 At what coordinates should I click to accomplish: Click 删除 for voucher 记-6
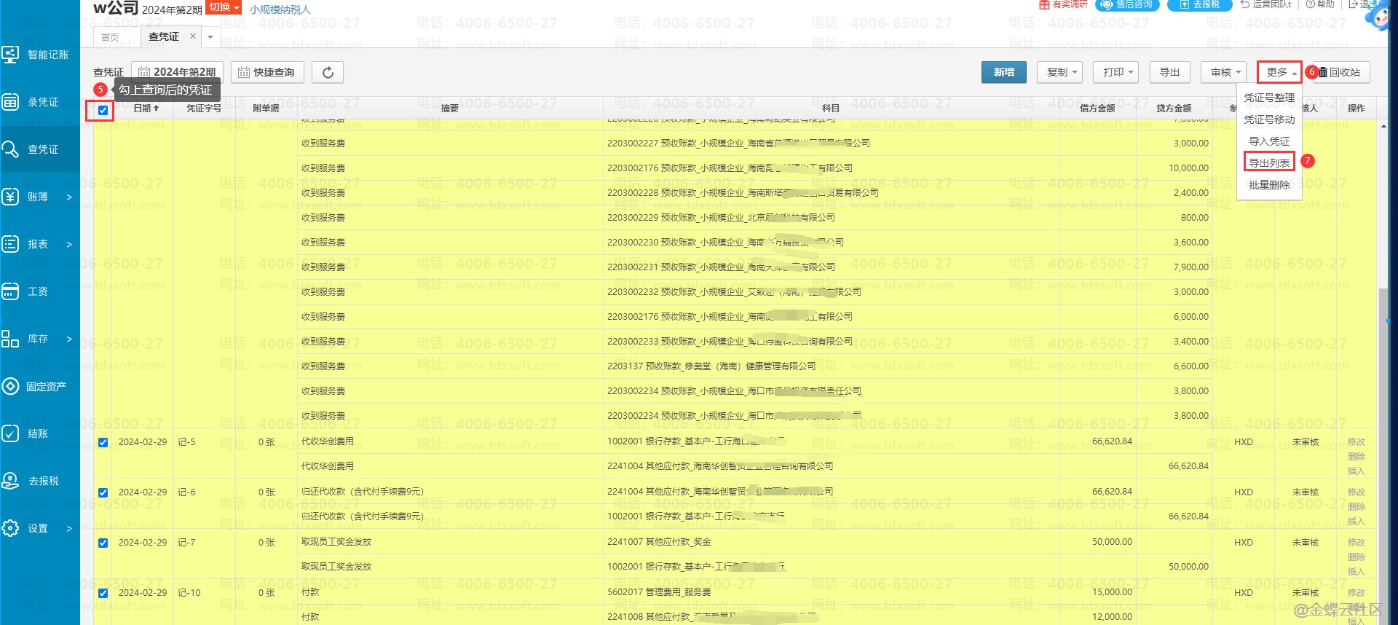[x=1356, y=507]
